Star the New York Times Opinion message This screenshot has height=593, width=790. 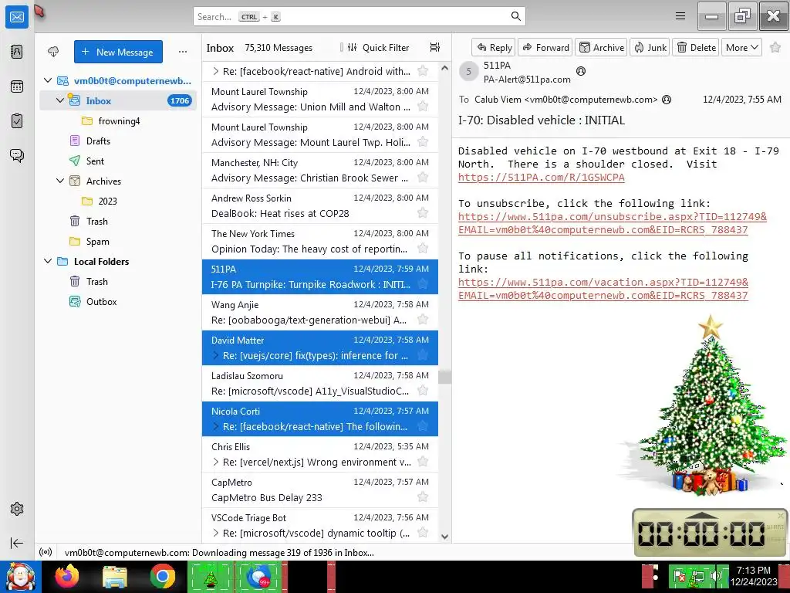(x=423, y=248)
